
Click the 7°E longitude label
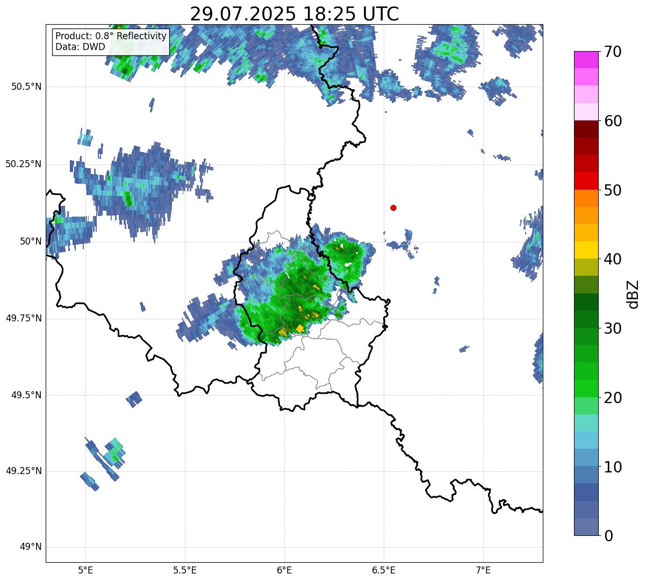tap(483, 570)
